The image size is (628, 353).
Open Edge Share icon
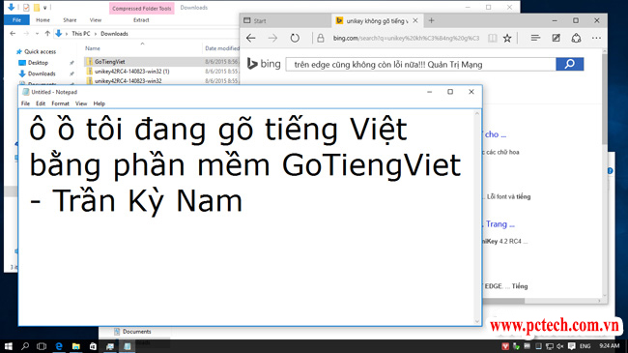(576, 38)
